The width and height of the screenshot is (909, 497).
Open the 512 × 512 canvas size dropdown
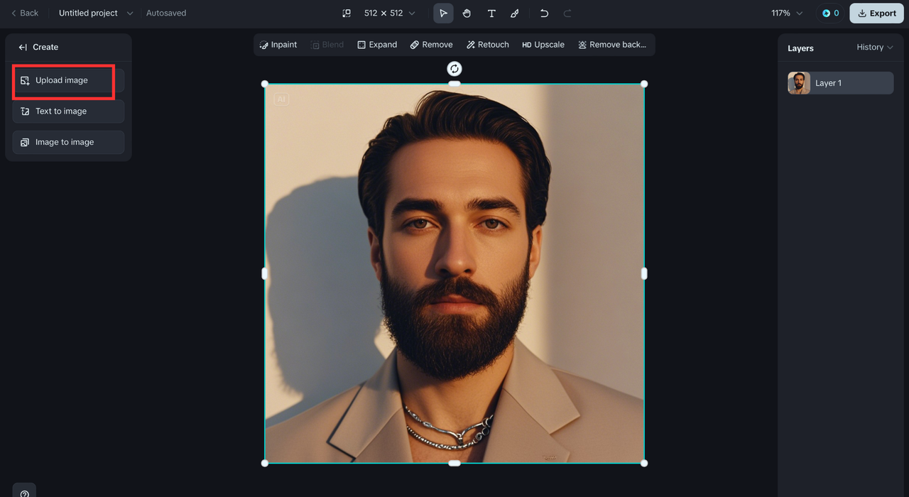click(389, 13)
